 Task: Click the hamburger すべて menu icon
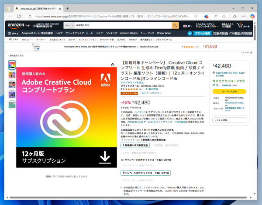click(x=13, y=34)
